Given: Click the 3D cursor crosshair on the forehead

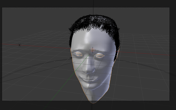Looking at the screenshot, I should (x=93, y=50).
